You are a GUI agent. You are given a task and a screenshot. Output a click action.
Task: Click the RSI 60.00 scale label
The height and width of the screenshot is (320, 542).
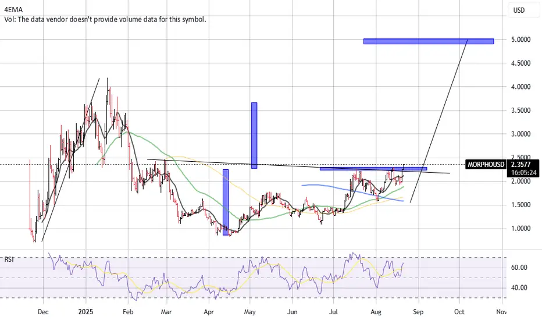[519, 268]
